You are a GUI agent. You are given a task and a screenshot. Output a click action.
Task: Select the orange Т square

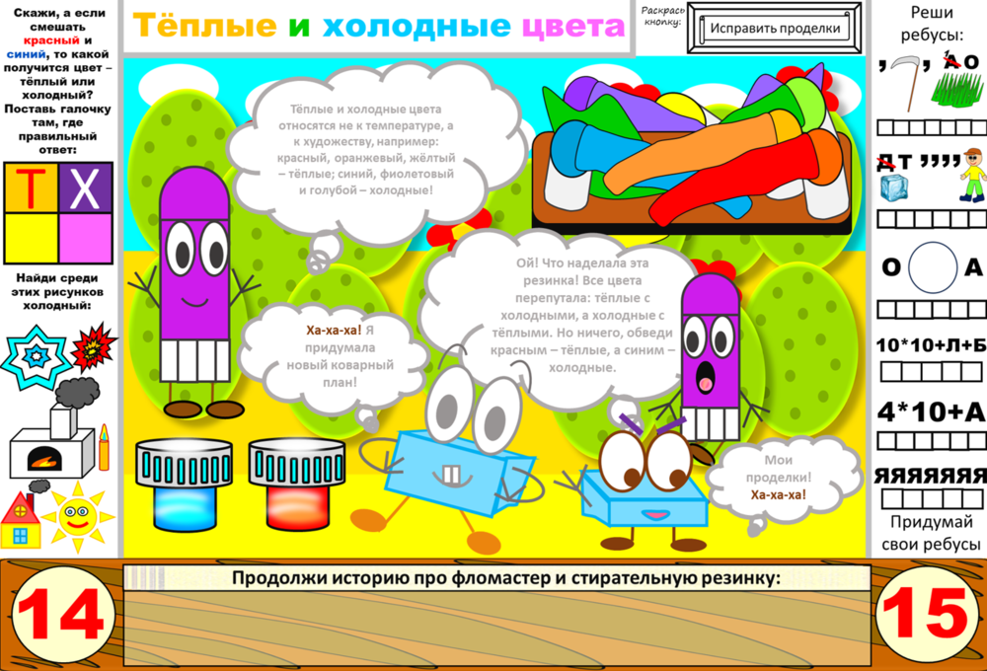(x=32, y=187)
